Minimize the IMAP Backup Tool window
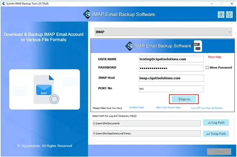Screen dimensions: 237x157 pos(212,4)
